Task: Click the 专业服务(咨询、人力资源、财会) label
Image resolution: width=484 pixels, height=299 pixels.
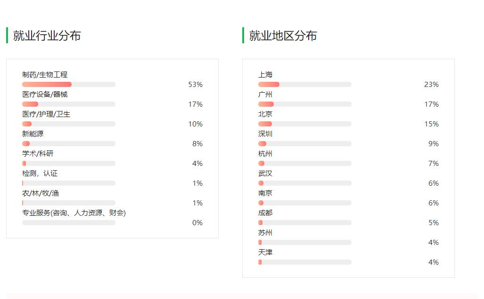Action: pos(74,213)
